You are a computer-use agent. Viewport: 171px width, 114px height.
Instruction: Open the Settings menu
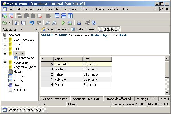click(x=98, y=9)
